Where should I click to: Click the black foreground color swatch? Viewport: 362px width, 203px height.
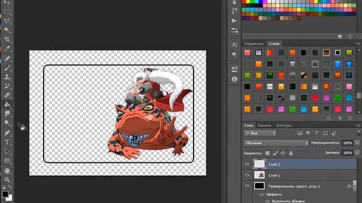point(5,194)
